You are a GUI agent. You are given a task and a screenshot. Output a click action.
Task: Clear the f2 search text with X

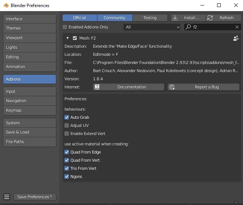(x=237, y=27)
